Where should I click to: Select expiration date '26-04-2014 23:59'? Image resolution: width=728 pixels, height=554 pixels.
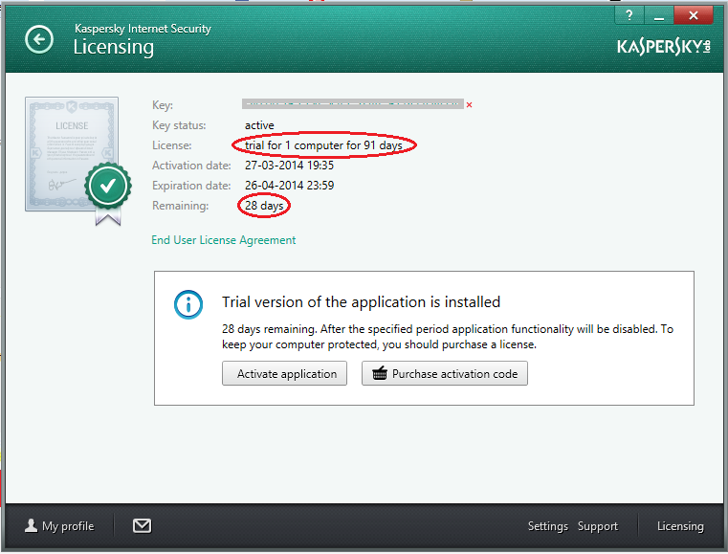(289, 186)
